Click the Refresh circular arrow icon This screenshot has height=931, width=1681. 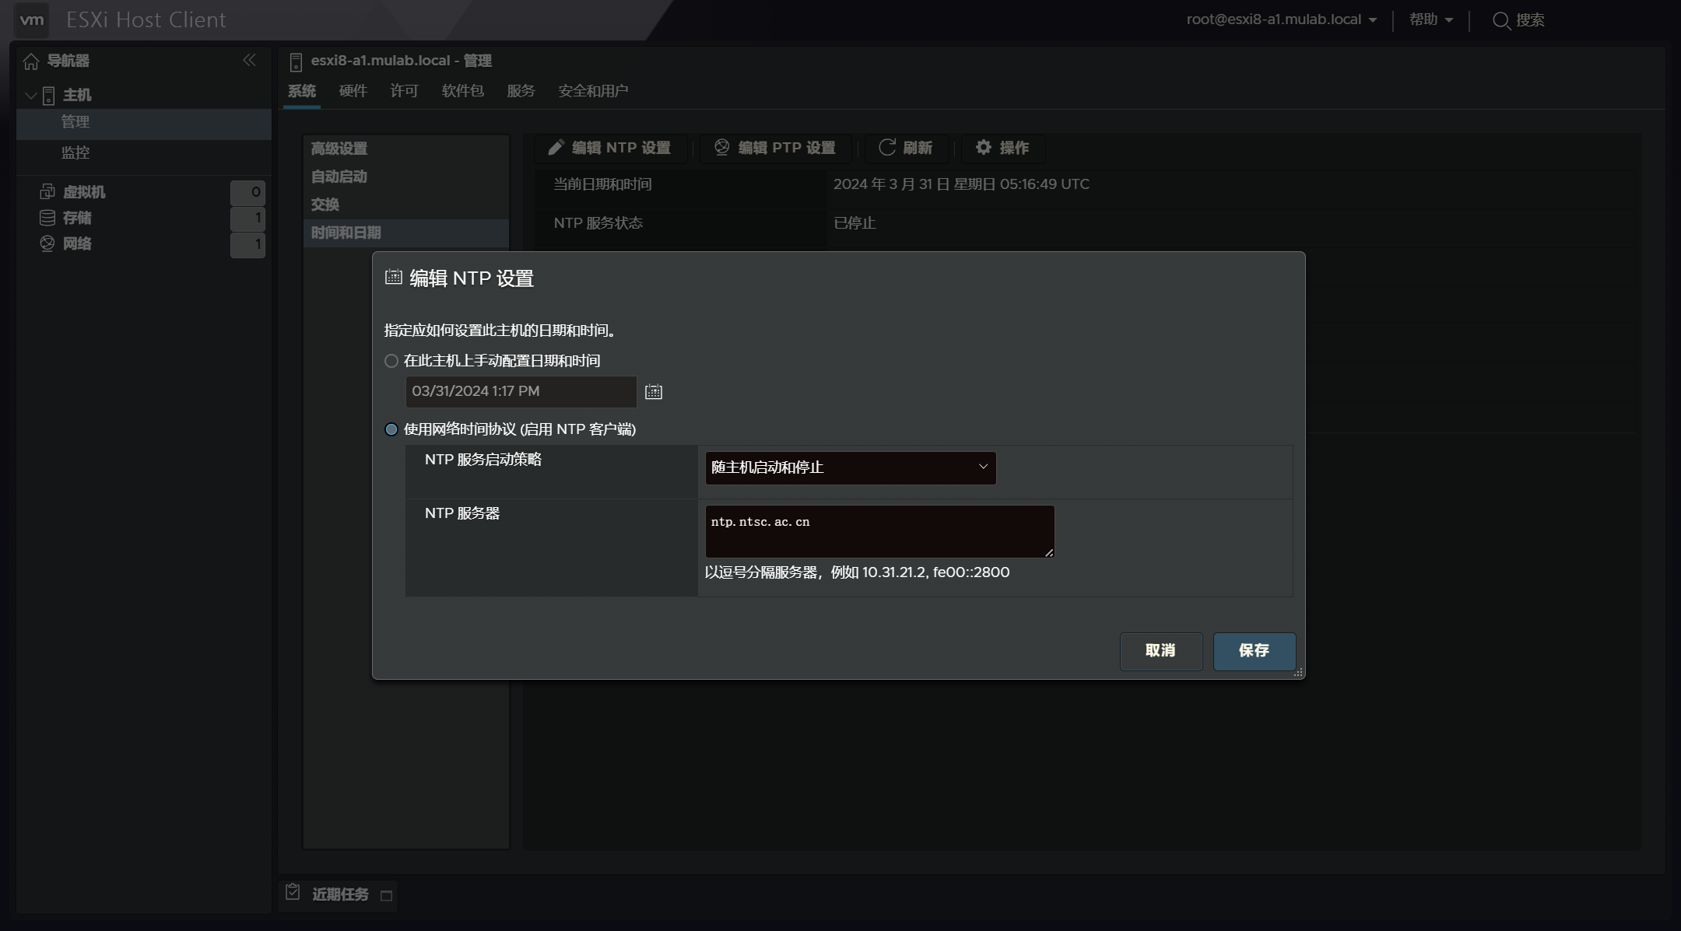point(887,147)
